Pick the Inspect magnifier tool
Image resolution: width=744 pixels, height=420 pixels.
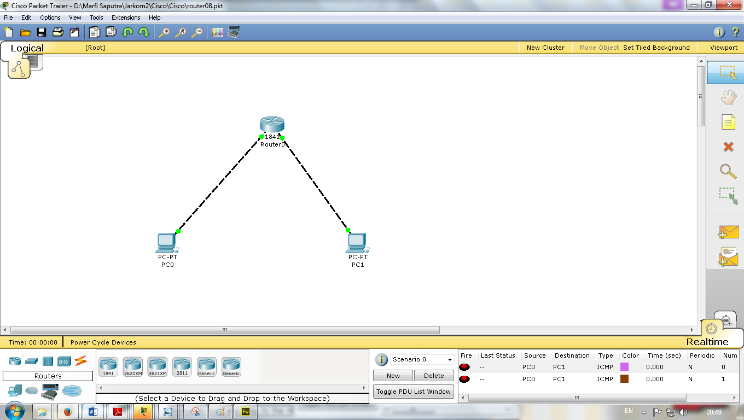coord(728,171)
